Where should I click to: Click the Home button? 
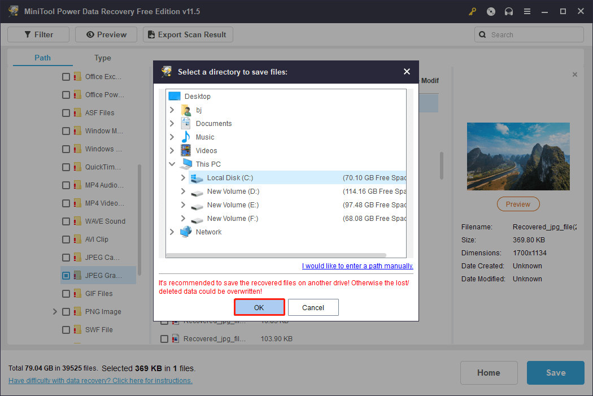pyautogui.click(x=489, y=372)
